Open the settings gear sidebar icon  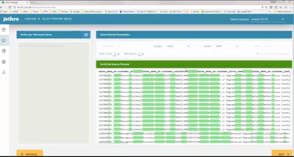4,62
